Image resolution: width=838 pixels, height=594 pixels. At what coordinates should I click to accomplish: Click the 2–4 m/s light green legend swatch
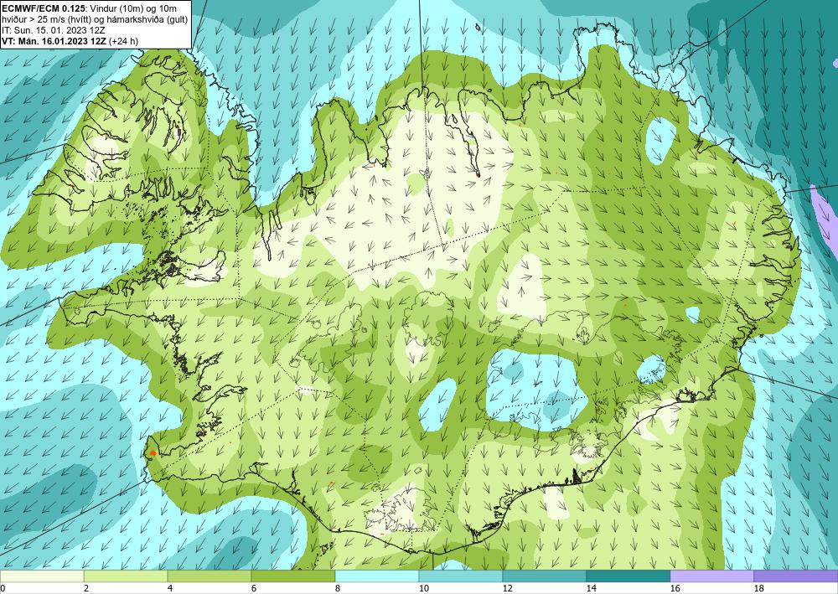click(x=126, y=576)
